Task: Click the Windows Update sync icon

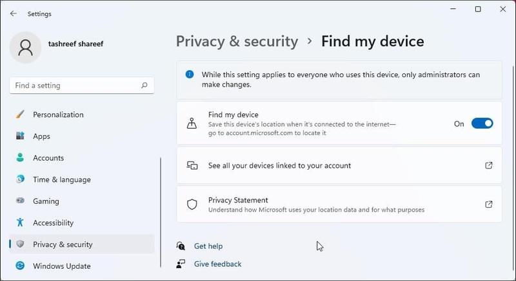Action: point(21,266)
